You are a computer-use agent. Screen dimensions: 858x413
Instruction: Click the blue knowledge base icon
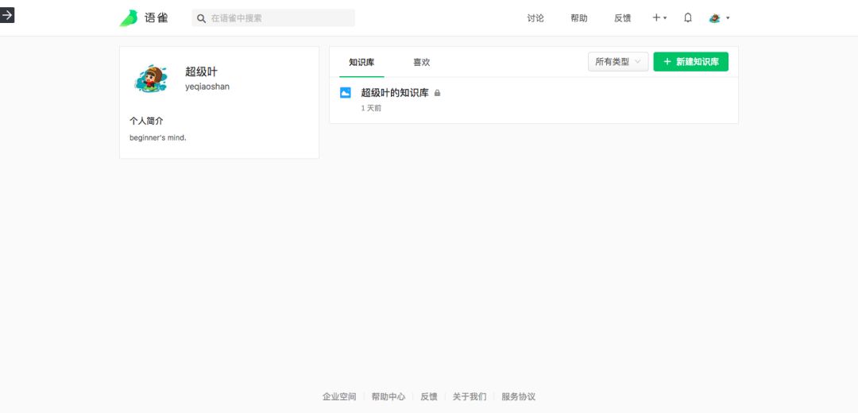coord(346,93)
